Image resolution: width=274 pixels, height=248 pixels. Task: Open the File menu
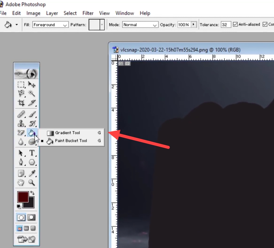(x=3, y=13)
